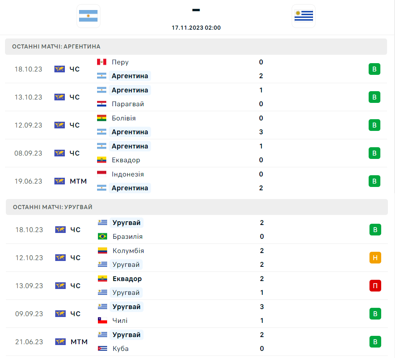Select the Останні матчі: Уругвай section header
The image size is (395, 358).
(53, 207)
